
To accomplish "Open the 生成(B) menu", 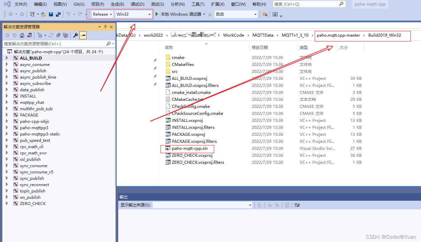I will click(x=117, y=4).
